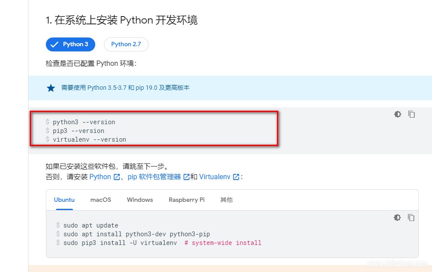Click external-link icon next to Virtualenv
The width and height of the screenshot is (432, 272).
[x=236, y=177]
